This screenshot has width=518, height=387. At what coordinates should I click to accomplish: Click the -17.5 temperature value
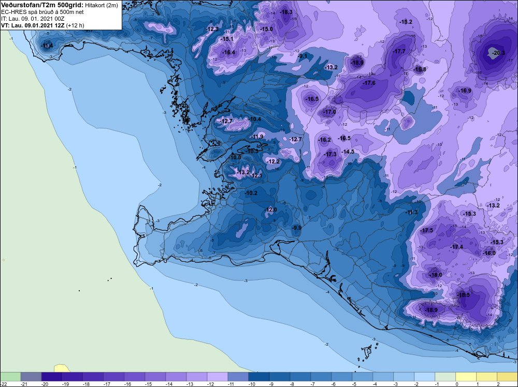click(426, 230)
